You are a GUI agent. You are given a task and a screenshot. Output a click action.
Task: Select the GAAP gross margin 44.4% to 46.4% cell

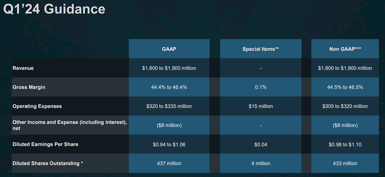169,87
